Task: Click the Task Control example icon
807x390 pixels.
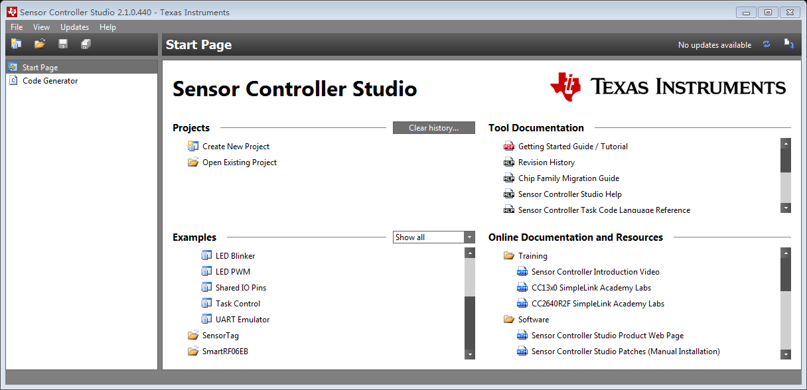Action: (x=206, y=303)
